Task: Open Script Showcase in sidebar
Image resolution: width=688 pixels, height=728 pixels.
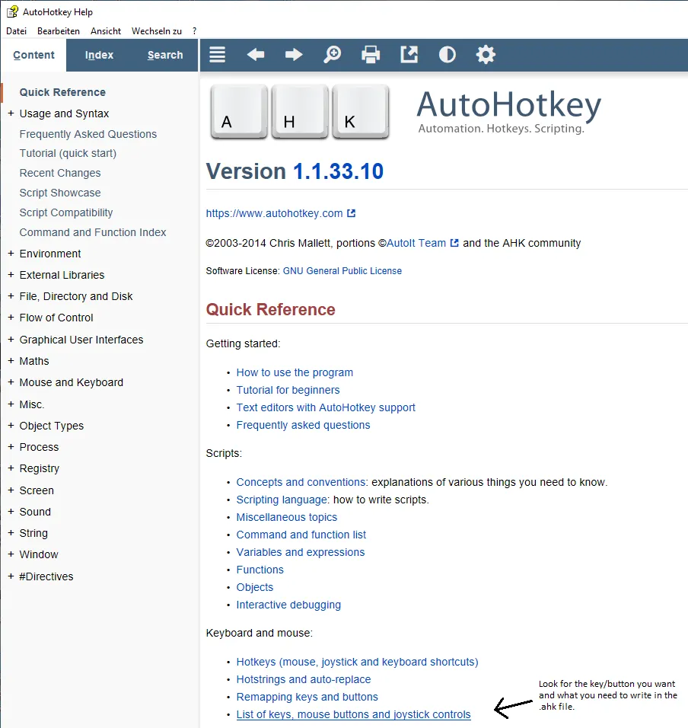Action: pyautogui.click(x=60, y=193)
